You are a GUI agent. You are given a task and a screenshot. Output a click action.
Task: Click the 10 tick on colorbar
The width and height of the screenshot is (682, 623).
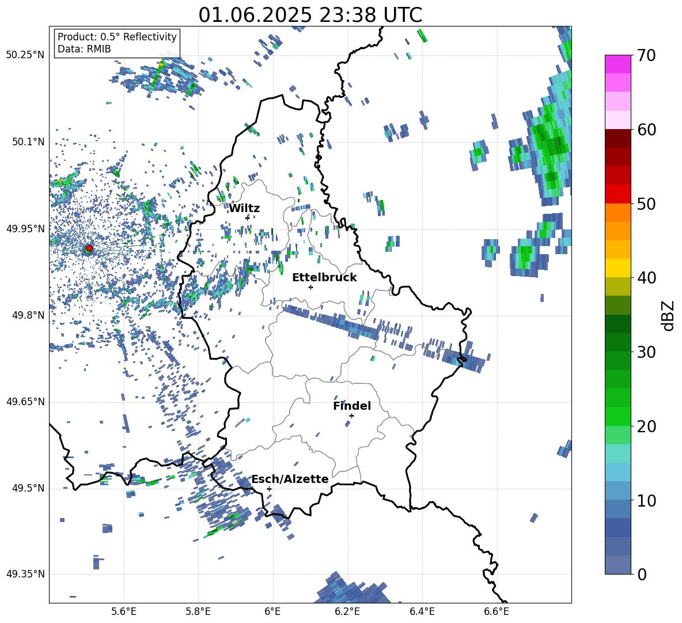(x=646, y=500)
